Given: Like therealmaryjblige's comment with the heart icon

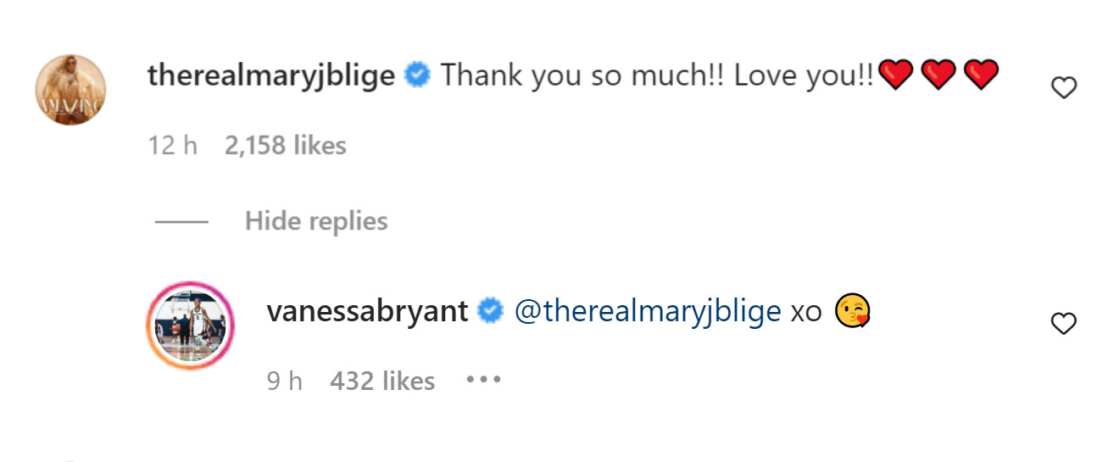Looking at the screenshot, I should (x=1063, y=87).
